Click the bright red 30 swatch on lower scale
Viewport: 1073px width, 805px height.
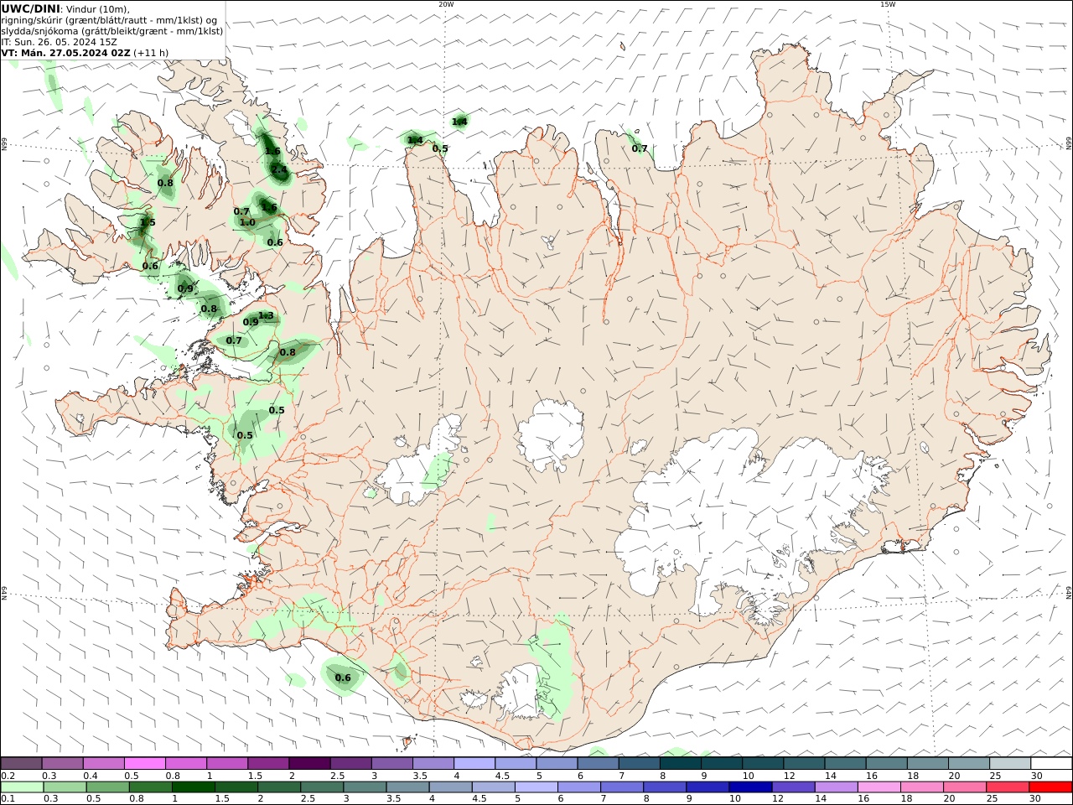1050,787
